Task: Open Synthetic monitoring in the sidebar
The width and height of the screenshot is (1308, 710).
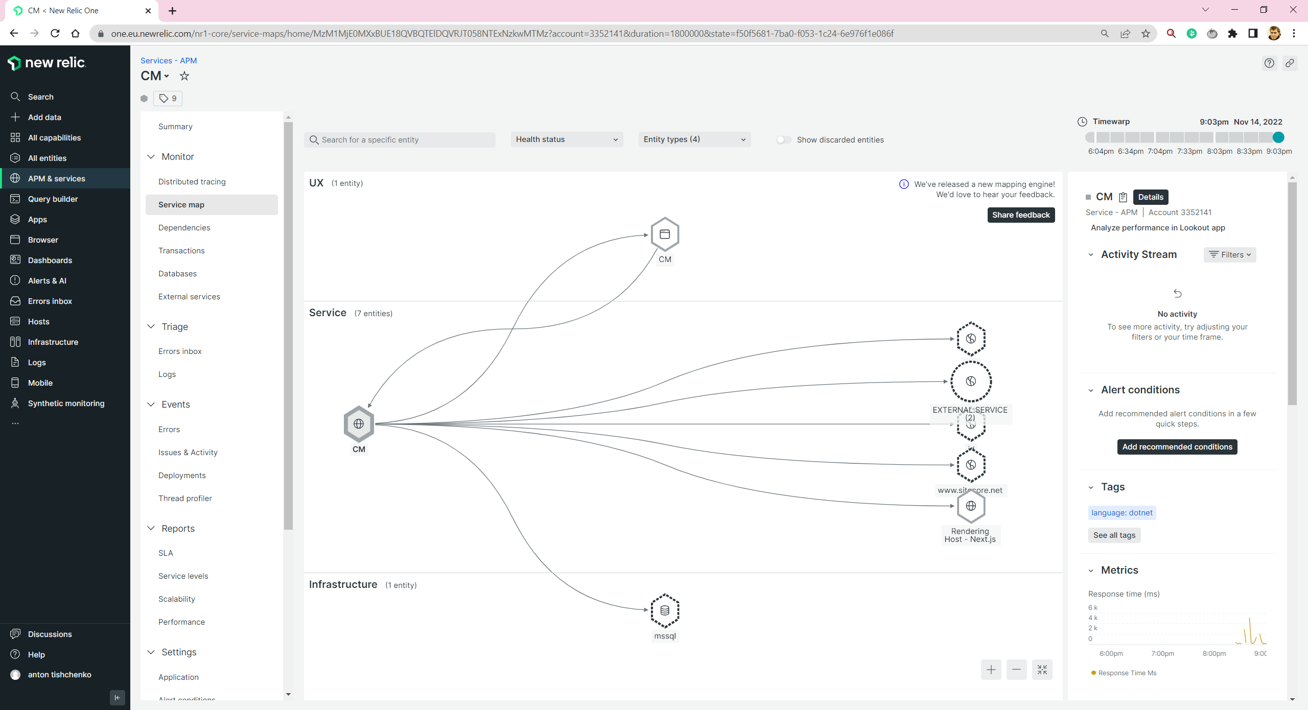Action: click(x=66, y=403)
